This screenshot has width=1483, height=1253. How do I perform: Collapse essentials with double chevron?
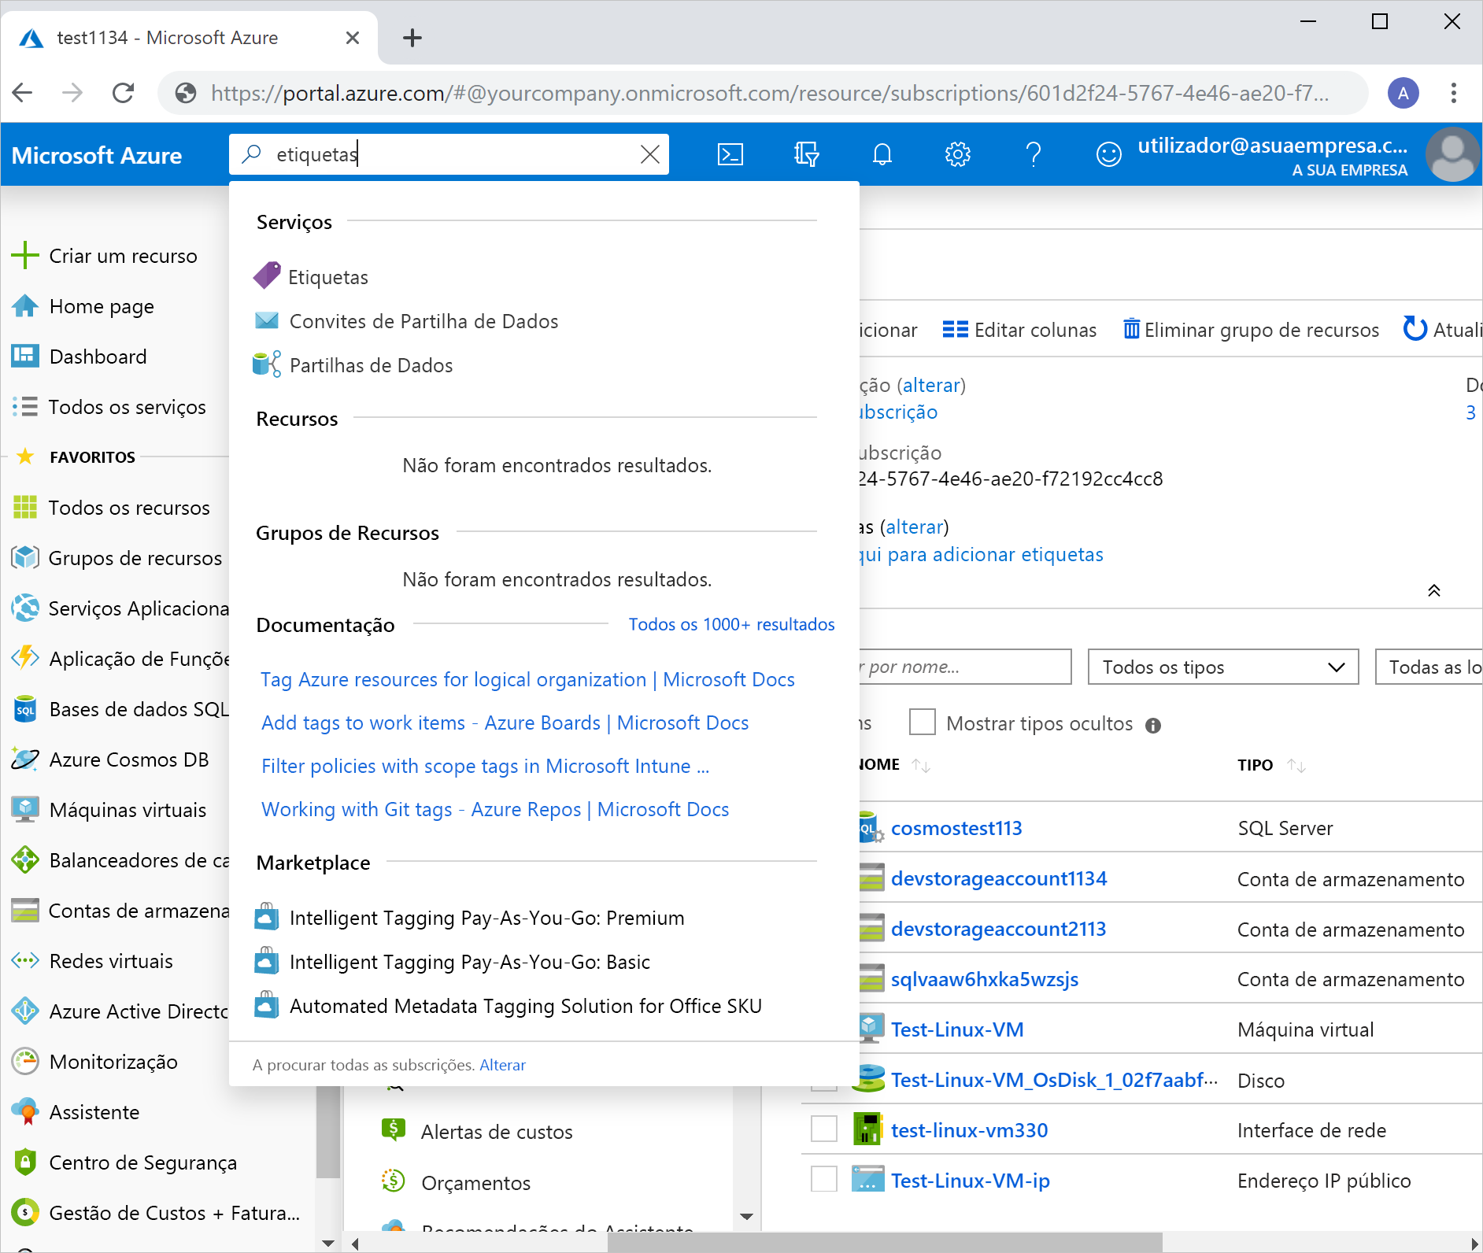1434,590
